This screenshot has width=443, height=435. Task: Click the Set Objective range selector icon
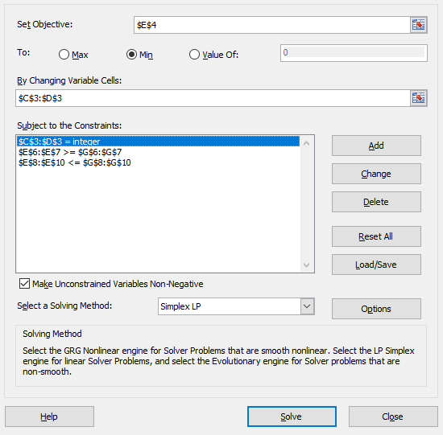pyautogui.click(x=418, y=25)
